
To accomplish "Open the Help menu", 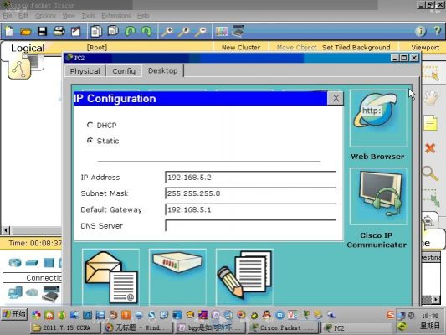I will (x=143, y=16).
